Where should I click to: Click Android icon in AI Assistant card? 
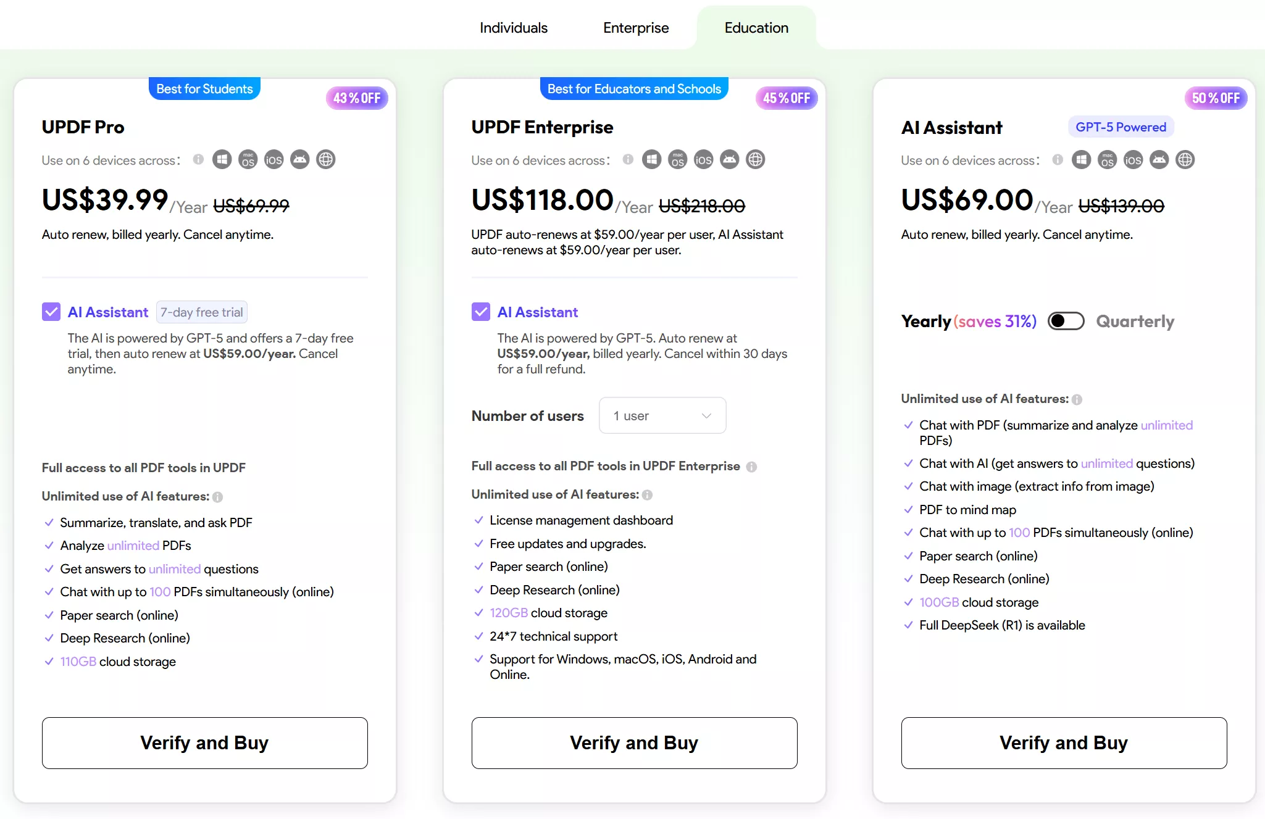pos(1159,160)
